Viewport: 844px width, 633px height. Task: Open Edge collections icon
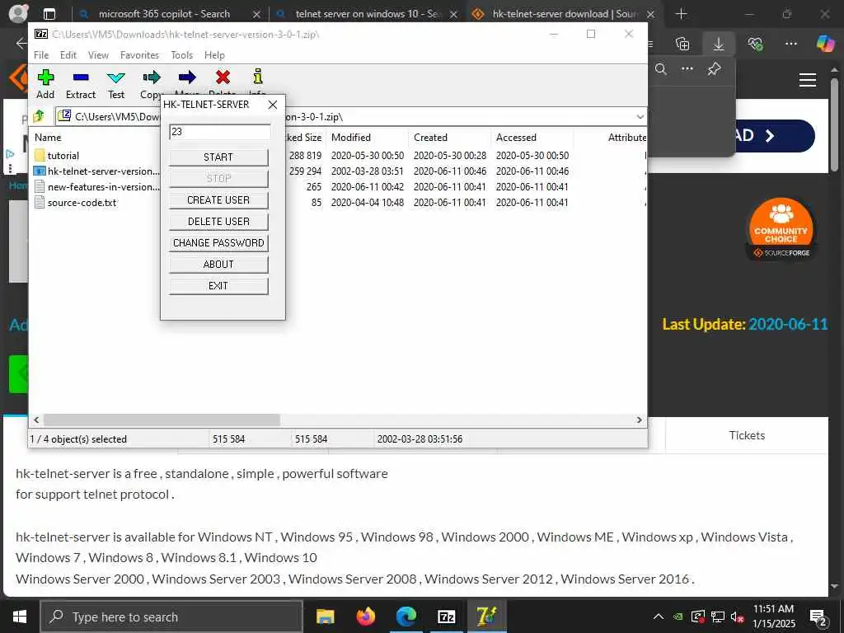pos(682,44)
